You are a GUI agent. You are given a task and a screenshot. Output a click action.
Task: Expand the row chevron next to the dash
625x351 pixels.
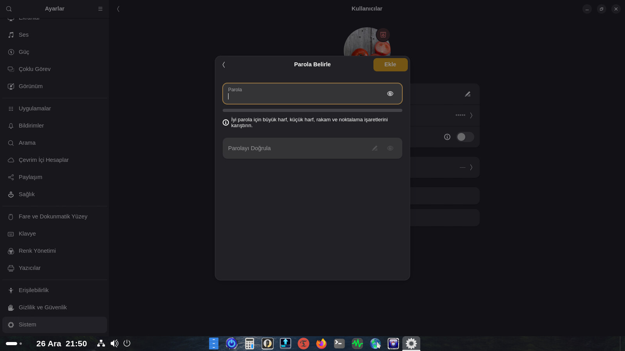(471, 167)
